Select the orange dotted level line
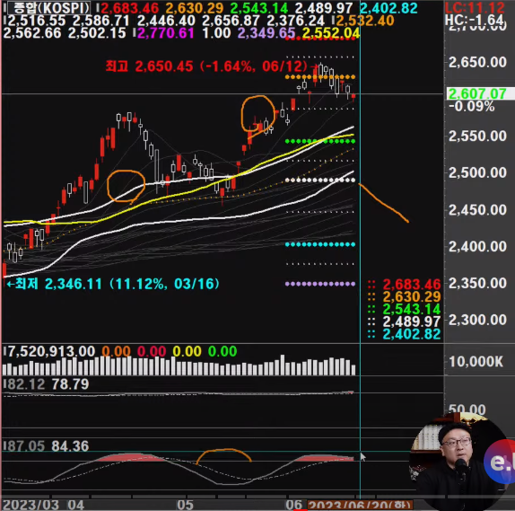The height and width of the screenshot is (511, 515). tap(320, 77)
